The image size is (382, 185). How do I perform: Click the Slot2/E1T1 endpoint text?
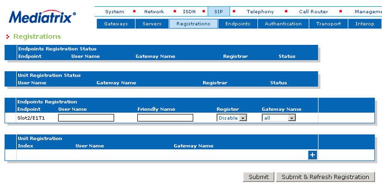pos(31,118)
